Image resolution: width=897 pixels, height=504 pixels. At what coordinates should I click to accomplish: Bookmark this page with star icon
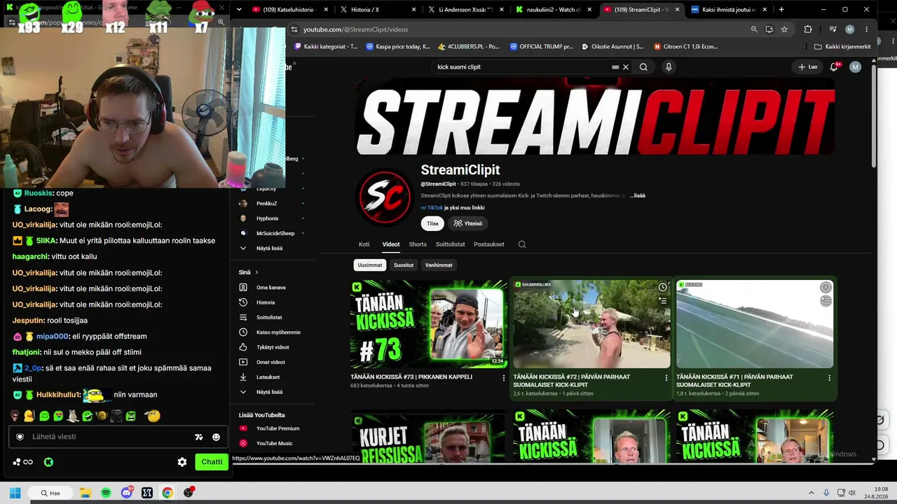coord(784,29)
